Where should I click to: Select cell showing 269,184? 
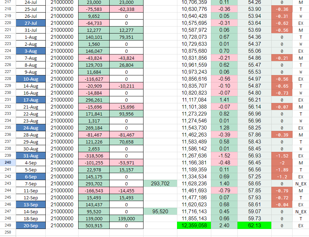[x=94, y=128]
